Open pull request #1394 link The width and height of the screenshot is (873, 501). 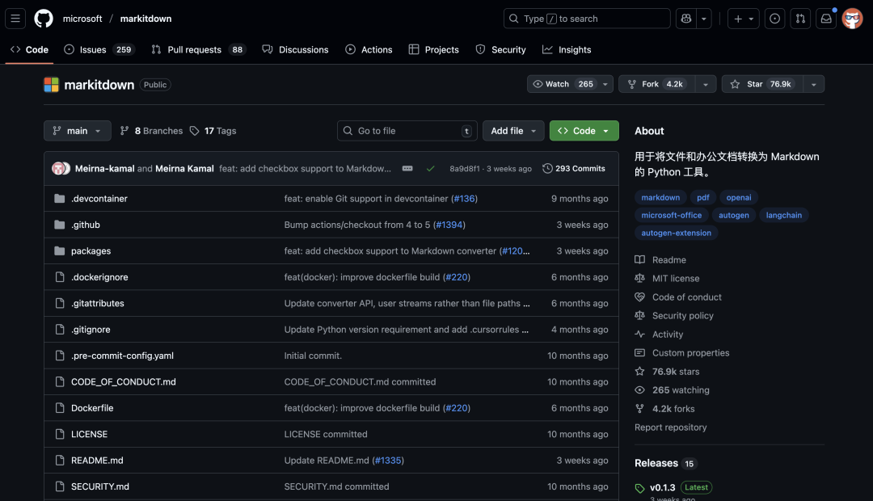tap(448, 225)
